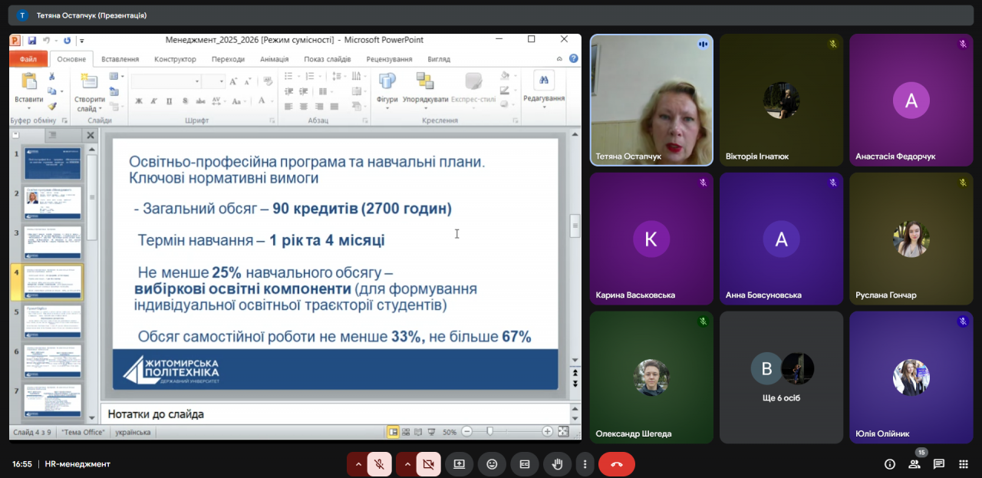Turn on the camera
982x478 pixels.
[428, 464]
